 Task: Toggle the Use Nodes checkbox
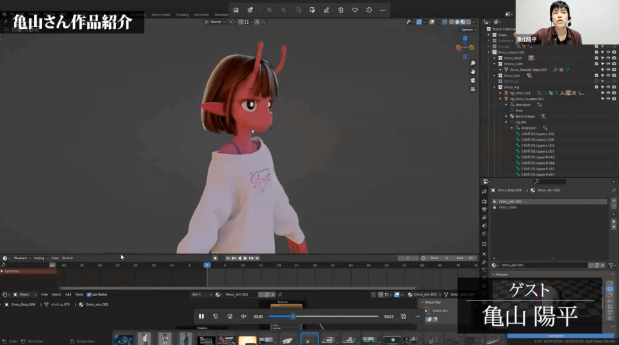(89, 295)
